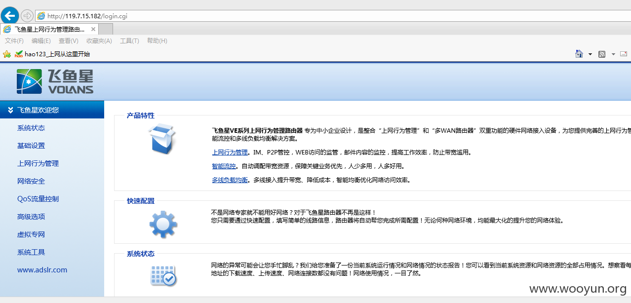Open the 查看(V) menu
The image size is (631, 303).
click(x=68, y=41)
